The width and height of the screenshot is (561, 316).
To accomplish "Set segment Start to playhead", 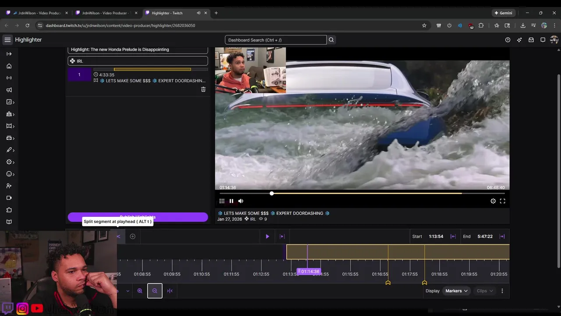I will coord(453,236).
